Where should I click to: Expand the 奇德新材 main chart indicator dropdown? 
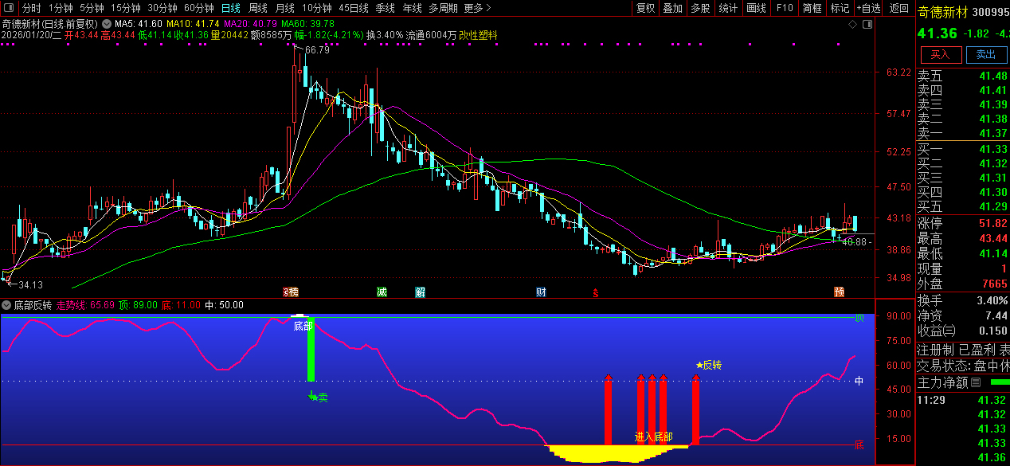[x=107, y=24]
